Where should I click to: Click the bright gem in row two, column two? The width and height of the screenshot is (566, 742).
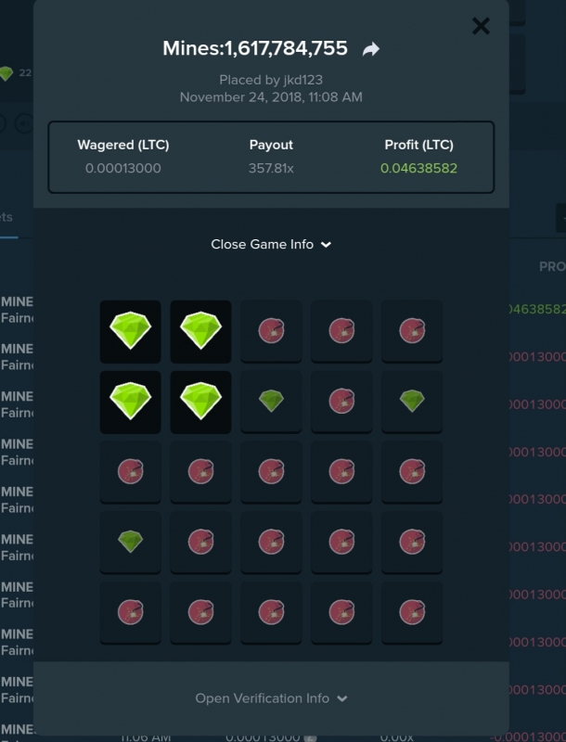point(200,402)
